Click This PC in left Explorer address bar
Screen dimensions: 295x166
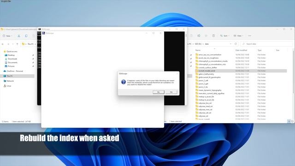(x=30, y=44)
